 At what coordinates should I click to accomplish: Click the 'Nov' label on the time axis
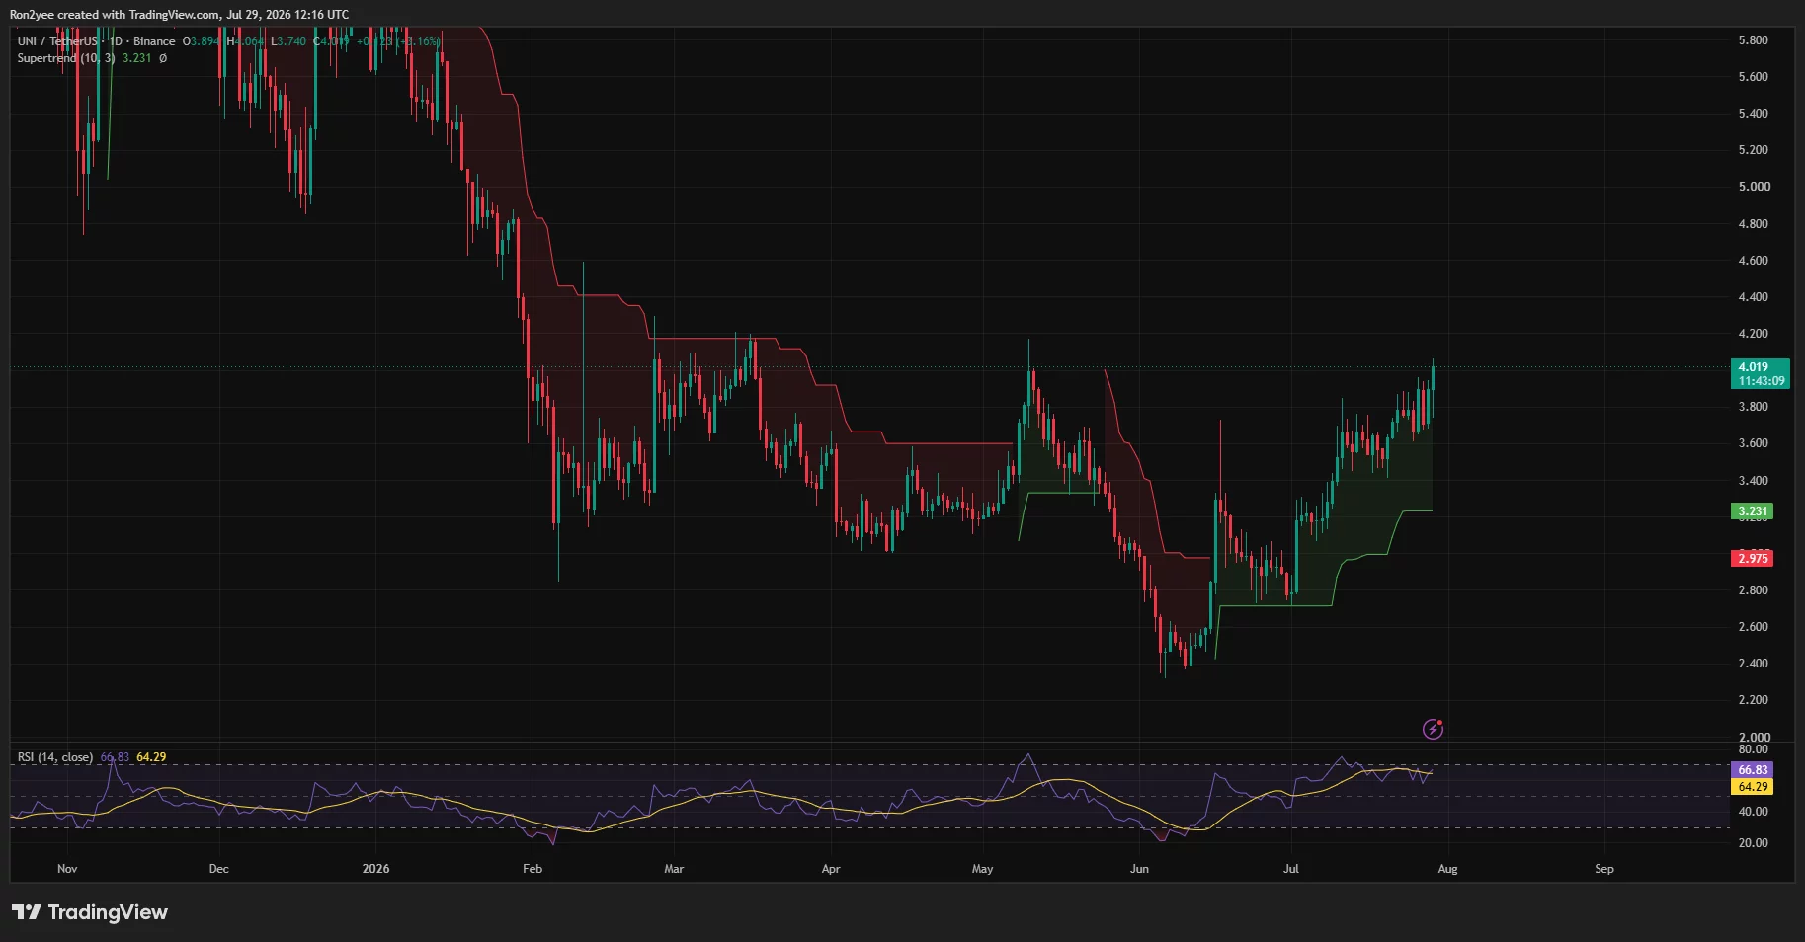(x=67, y=869)
